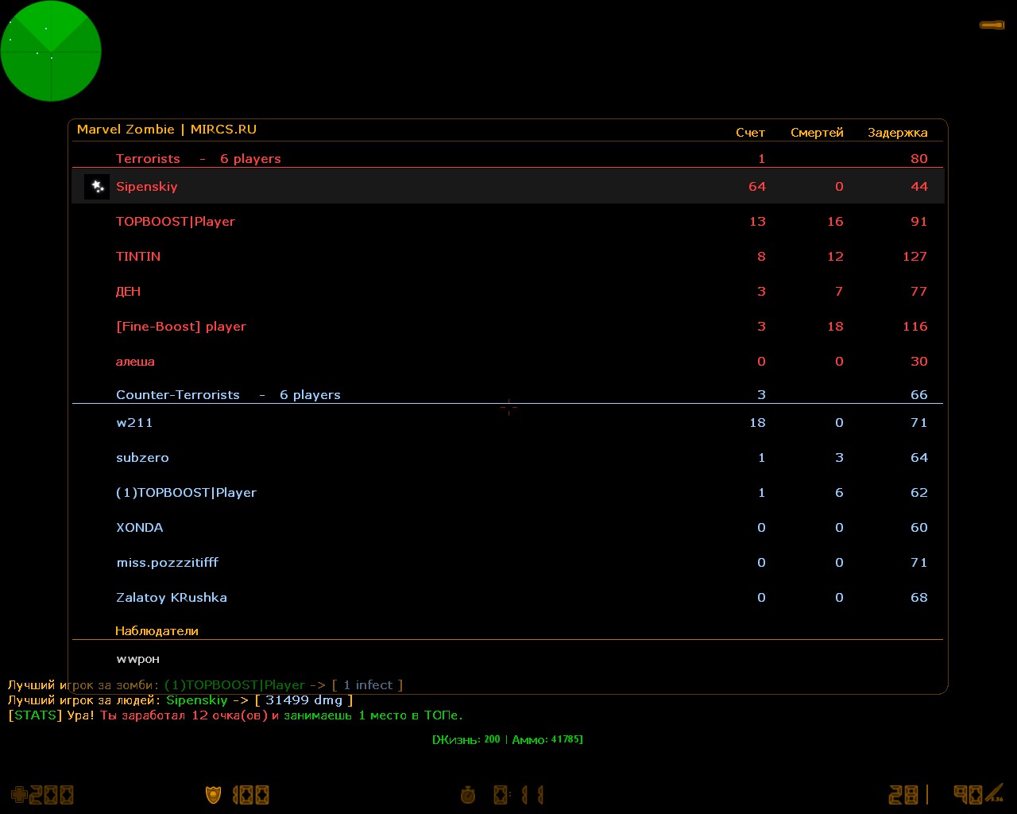This screenshot has height=814, width=1017.
Task: Select player TINTIN in the scoreboard
Action: click(x=138, y=257)
